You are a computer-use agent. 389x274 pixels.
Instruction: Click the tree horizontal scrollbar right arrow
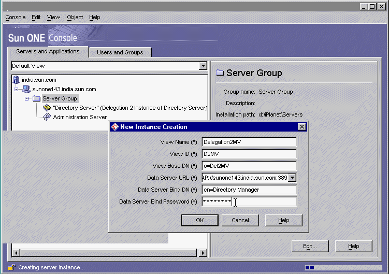point(203,253)
